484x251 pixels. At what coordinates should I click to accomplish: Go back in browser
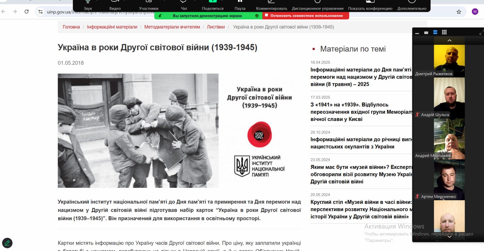(4, 11)
